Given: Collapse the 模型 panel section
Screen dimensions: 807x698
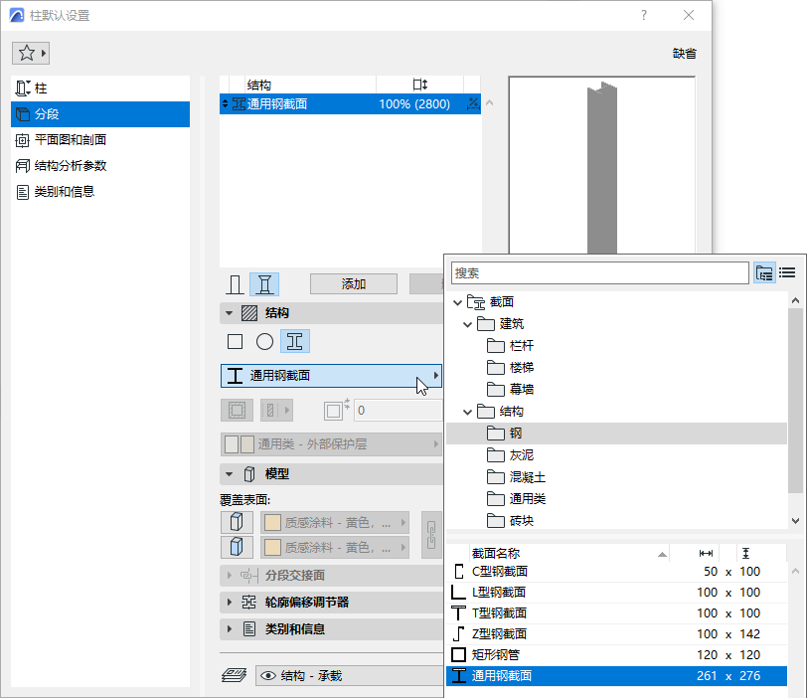Looking at the screenshot, I should click(229, 474).
